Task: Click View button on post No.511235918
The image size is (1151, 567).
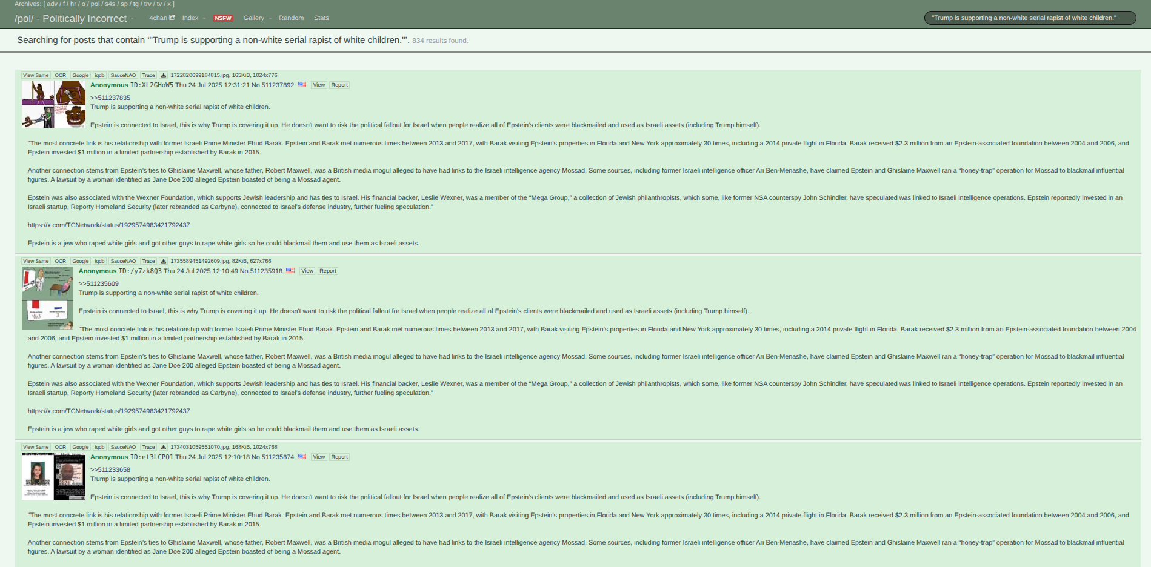Action: click(x=307, y=271)
